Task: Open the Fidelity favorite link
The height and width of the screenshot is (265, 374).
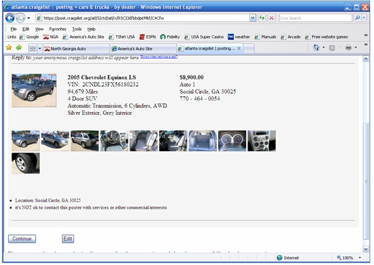Action: [170, 37]
